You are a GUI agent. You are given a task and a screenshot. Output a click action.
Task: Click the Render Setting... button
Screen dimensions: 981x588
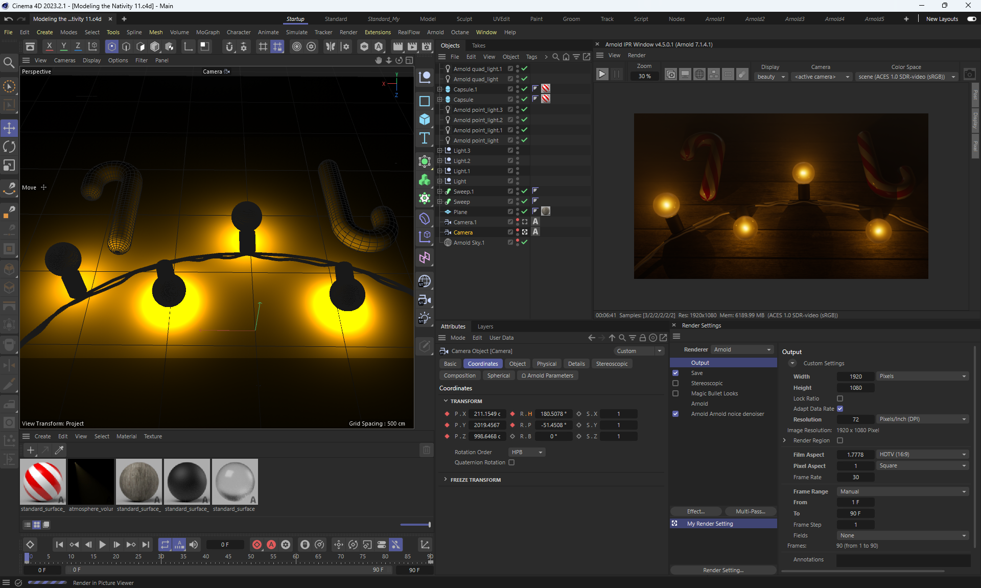(723, 570)
